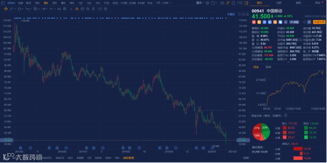327x163 pixels.
Task: Zoom in chart with plus icon
Action: click(247, 14)
